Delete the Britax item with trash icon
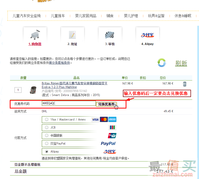The height and width of the screenshot is (179, 199). pos(185,84)
